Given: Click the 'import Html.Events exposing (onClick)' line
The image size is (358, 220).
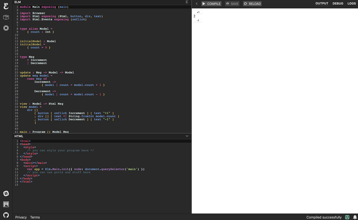Looking at the screenshot, I should tap(53, 19).
